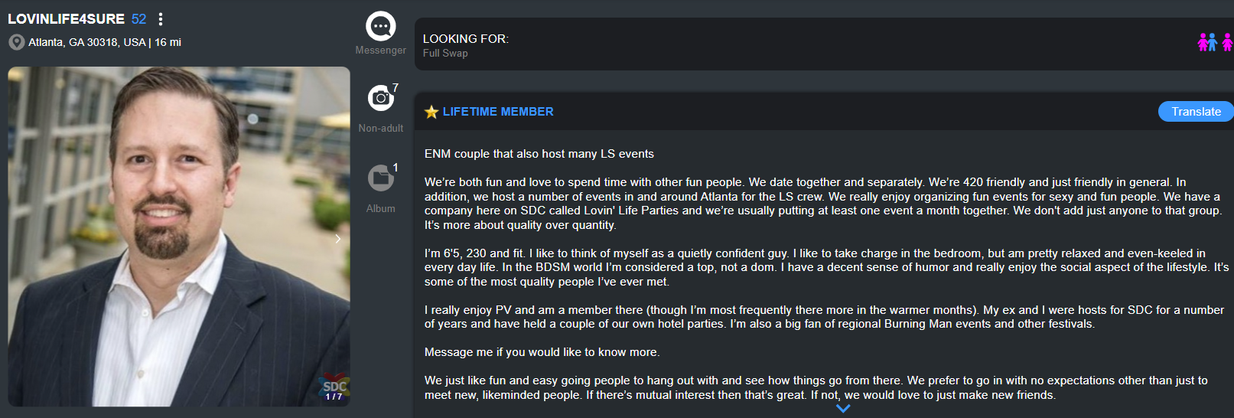This screenshot has width=1234, height=418.
Task: Click the Full Swap looking-for text
Action: tap(445, 54)
